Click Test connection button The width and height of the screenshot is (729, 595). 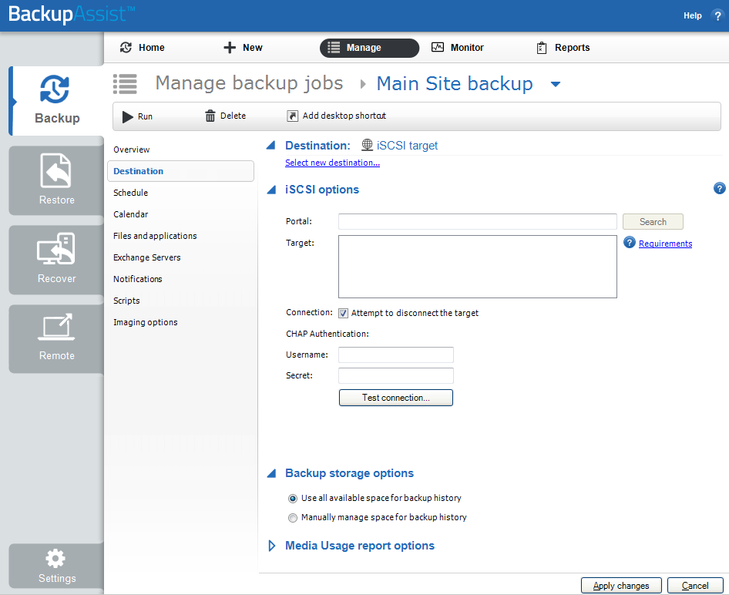click(x=395, y=398)
